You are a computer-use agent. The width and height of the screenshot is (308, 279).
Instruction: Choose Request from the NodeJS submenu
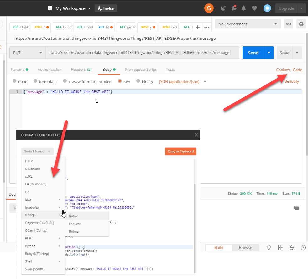pyautogui.click(x=75, y=224)
